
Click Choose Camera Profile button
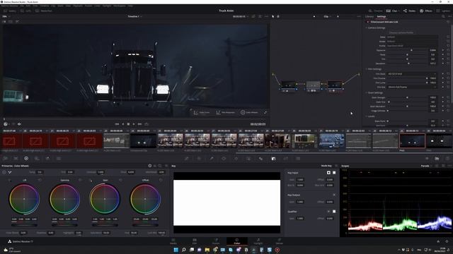401,32
